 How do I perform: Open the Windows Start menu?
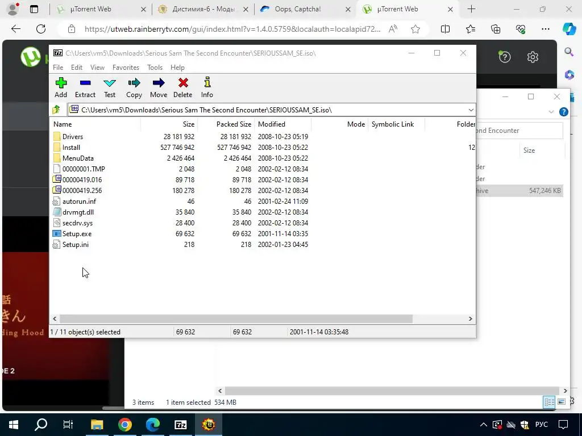[14, 425]
